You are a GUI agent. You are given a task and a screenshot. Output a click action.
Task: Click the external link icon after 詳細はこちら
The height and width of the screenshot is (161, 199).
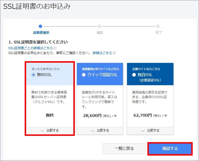[x=114, y=53]
